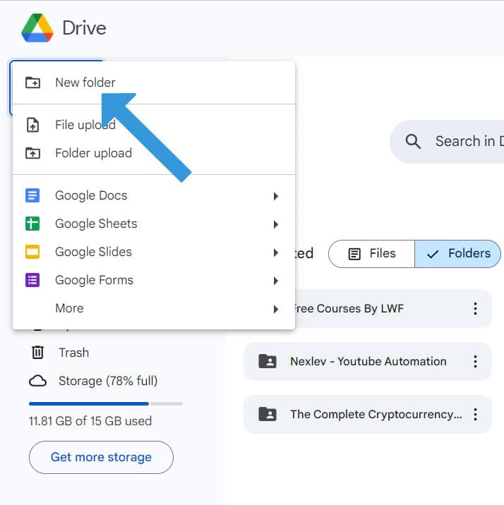The image size is (504, 505).
Task: Select Google Docs menu item
Action: 154,195
